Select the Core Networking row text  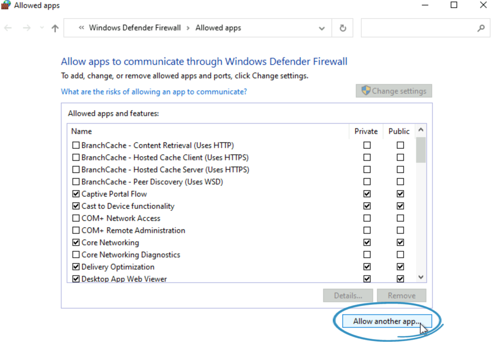[x=110, y=243]
